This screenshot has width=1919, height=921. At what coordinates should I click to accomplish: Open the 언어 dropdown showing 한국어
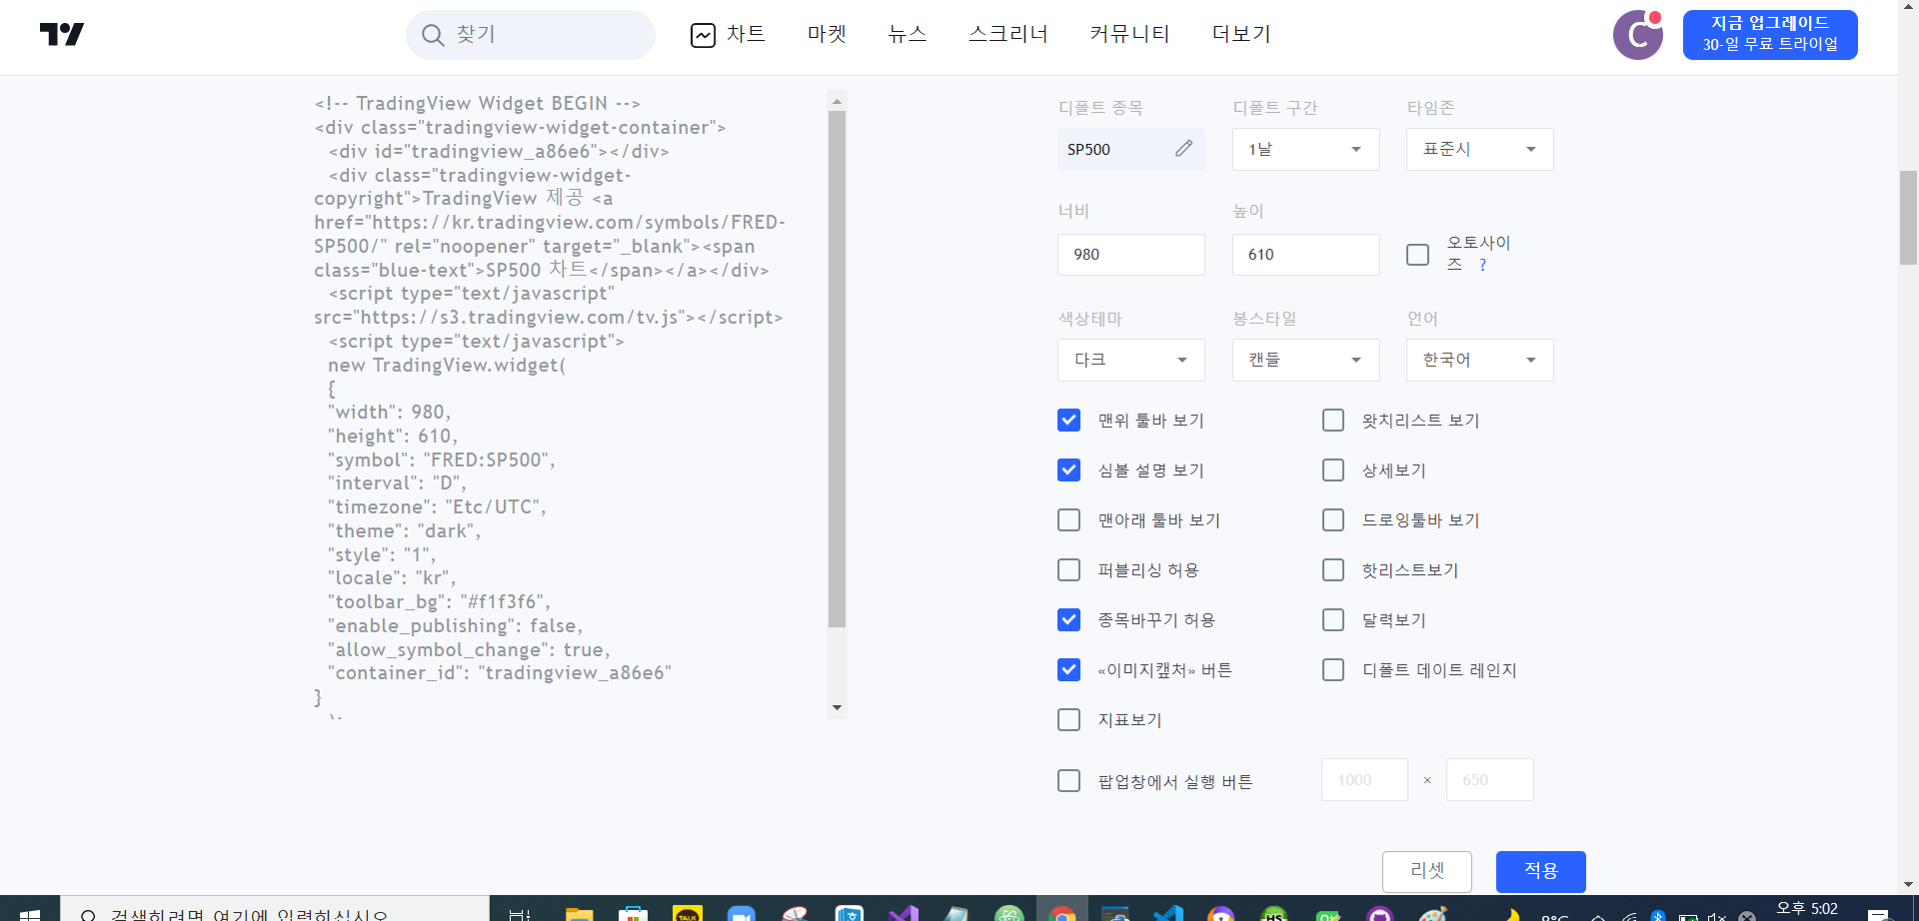pos(1479,360)
